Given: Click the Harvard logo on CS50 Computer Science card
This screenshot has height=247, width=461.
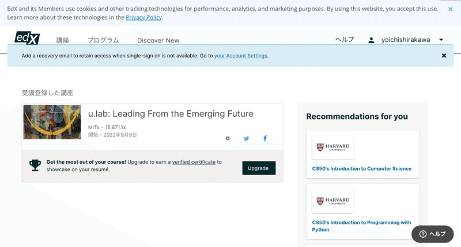Looking at the screenshot, I should point(333,148).
